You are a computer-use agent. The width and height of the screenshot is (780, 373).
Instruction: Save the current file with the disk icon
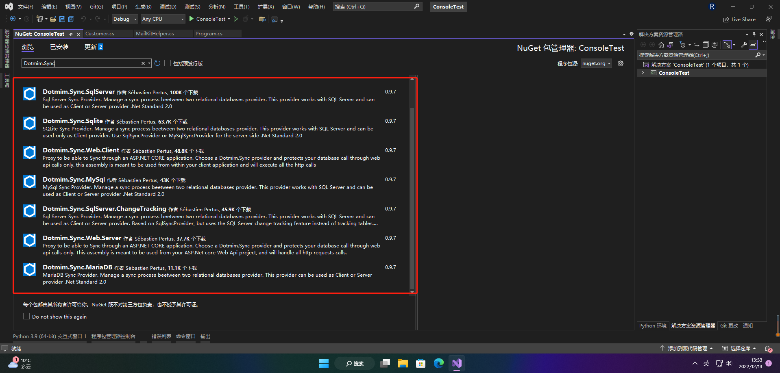[62, 19]
